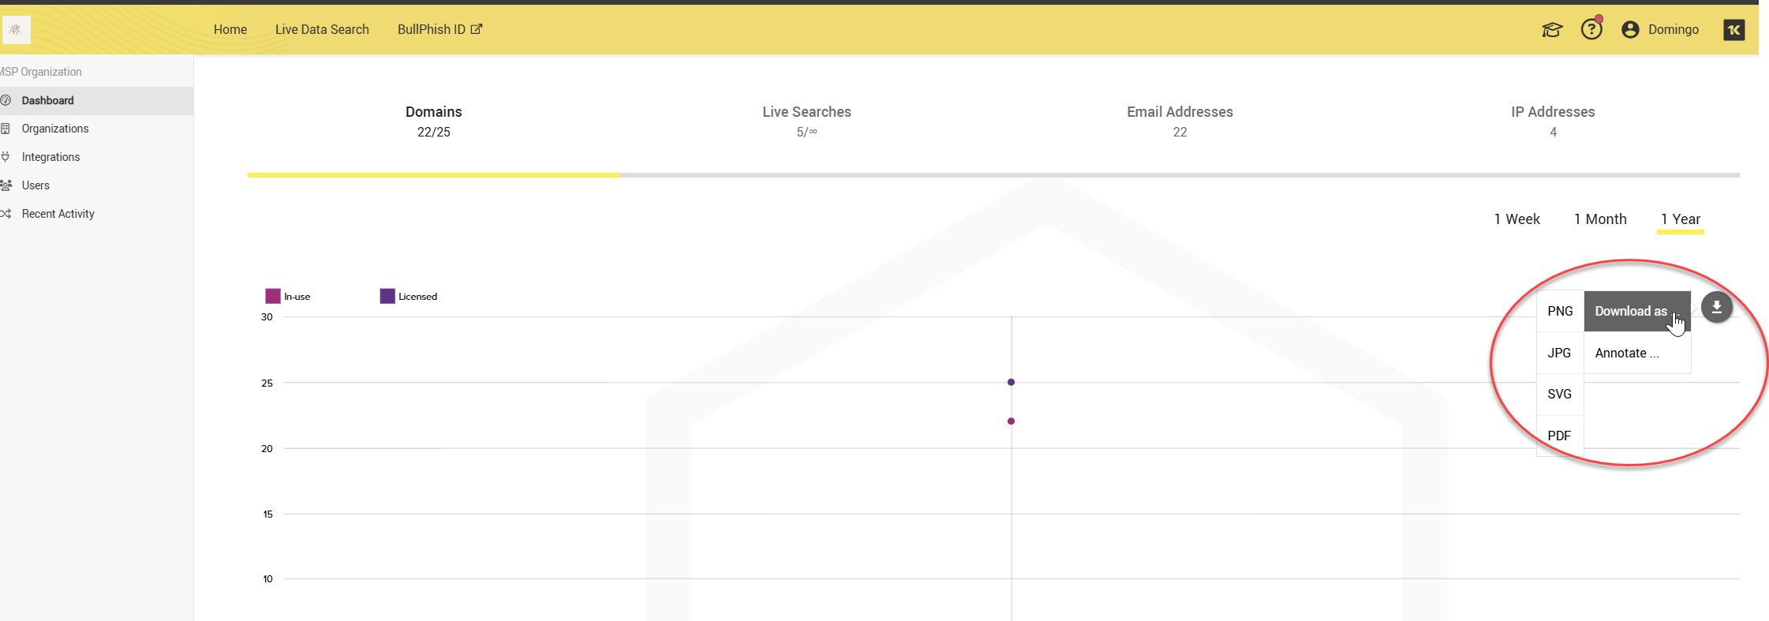The image size is (1769, 621).
Task: Expand the Annotate menu option
Action: click(x=1626, y=354)
